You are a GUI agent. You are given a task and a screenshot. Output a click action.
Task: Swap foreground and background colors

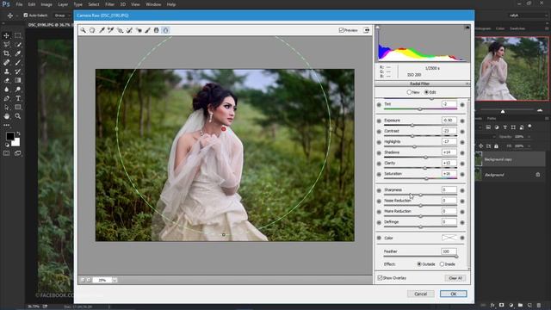tap(18, 133)
